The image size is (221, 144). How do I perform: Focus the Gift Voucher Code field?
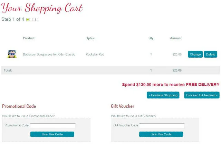162,126
